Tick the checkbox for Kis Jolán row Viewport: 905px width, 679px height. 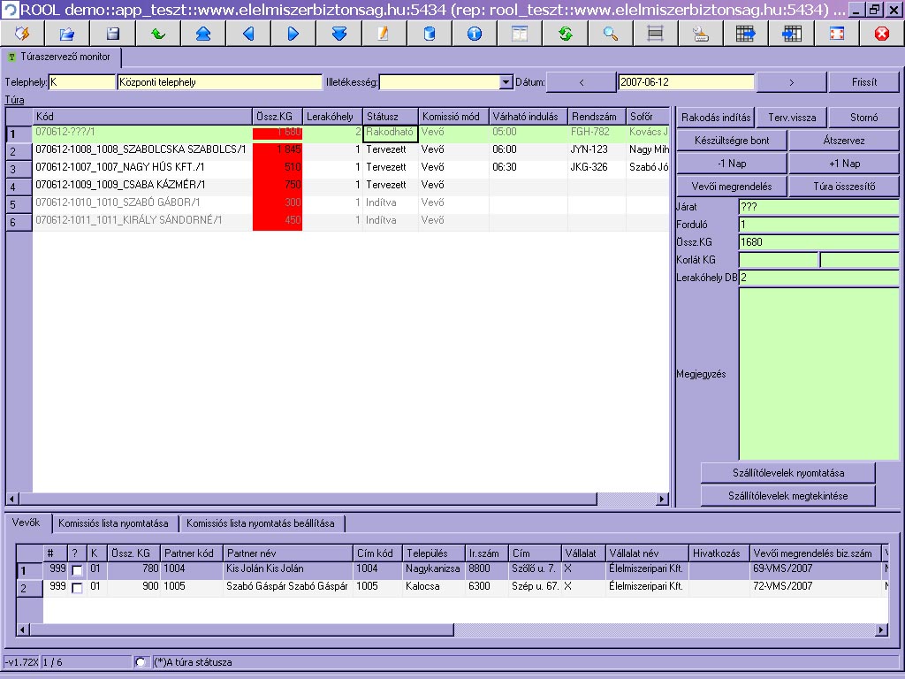[x=77, y=570]
